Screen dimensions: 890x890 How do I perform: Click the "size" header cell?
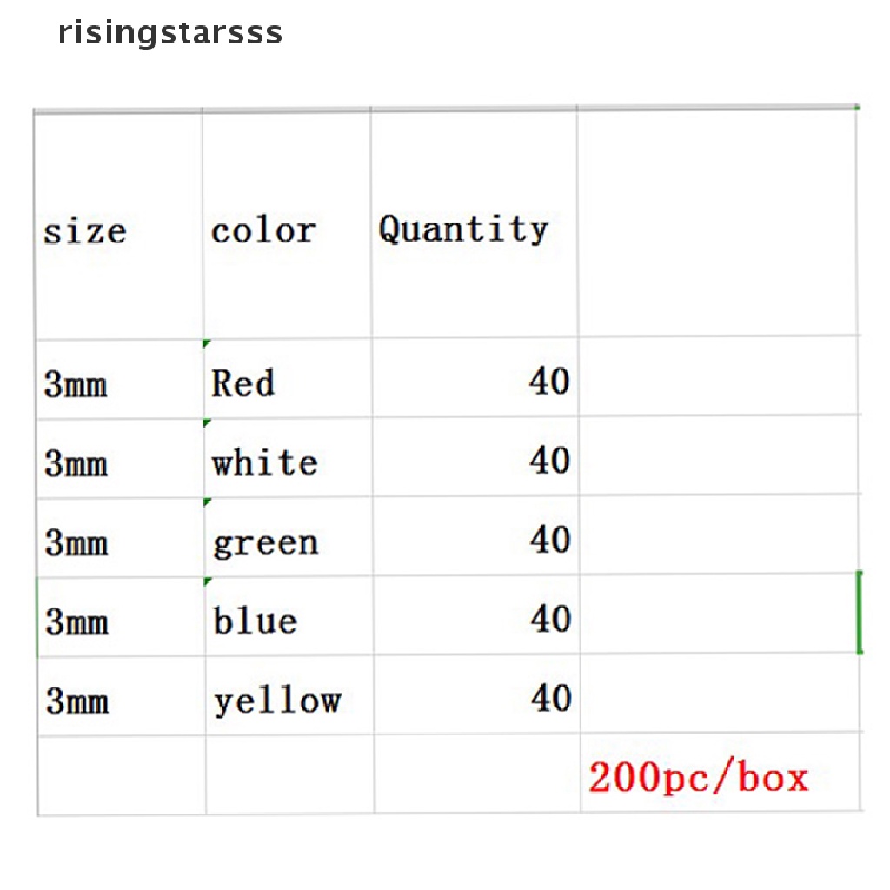85,231
